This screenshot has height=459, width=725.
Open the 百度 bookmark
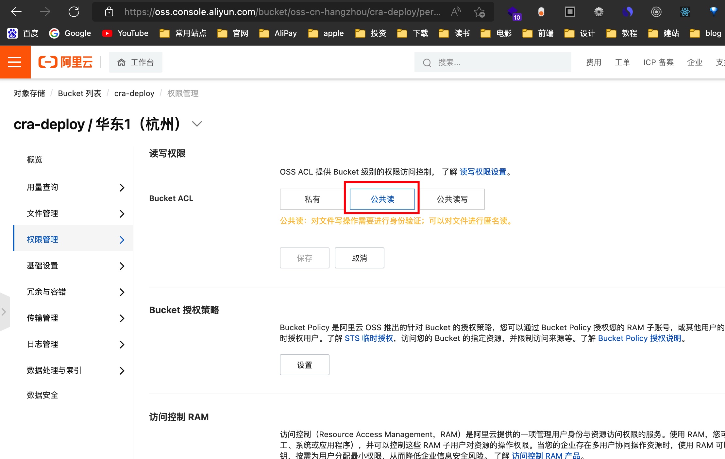point(23,33)
